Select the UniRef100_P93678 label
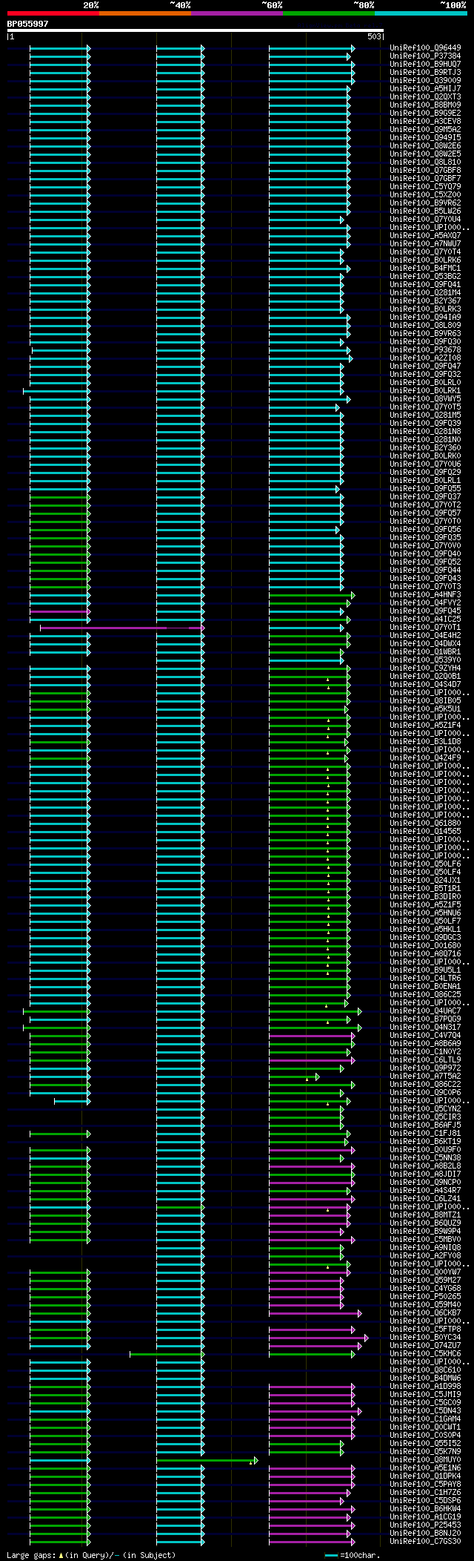Screen dimensions: 474x1561 pos(425,350)
